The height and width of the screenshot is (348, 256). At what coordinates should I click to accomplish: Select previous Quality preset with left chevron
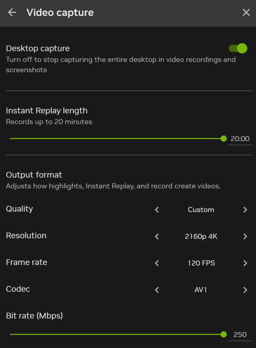(x=157, y=210)
